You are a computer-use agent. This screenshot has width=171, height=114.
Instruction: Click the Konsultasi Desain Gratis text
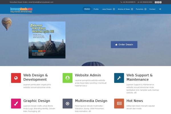pyautogui.click(x=18, y=2)
